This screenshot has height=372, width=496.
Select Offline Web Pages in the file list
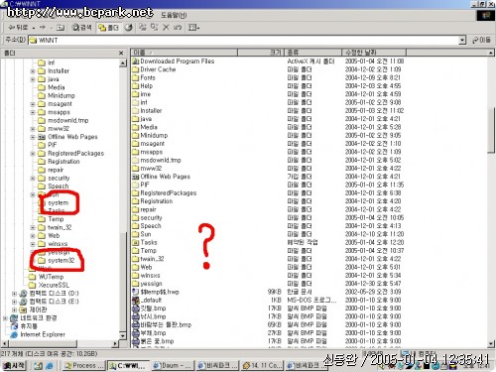point(165,177)
